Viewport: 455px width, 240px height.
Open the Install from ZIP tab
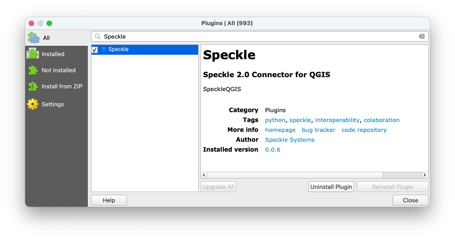click(56, 86)
